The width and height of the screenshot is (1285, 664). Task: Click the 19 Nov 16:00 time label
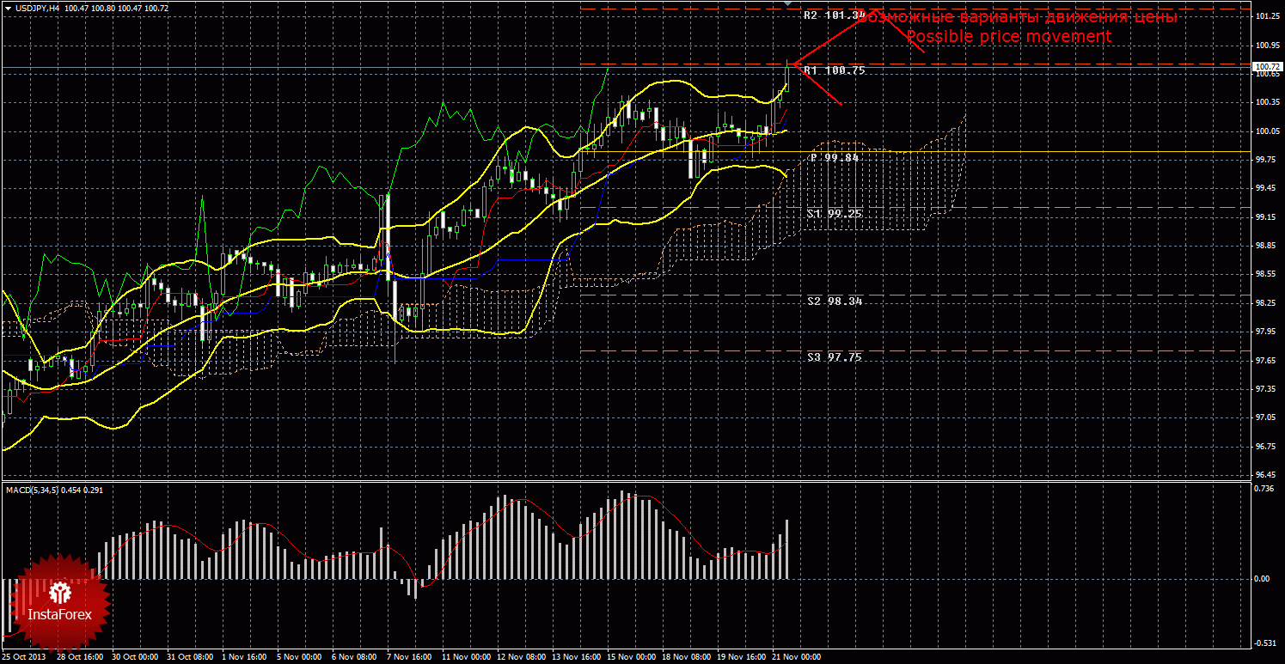[741, 657]
